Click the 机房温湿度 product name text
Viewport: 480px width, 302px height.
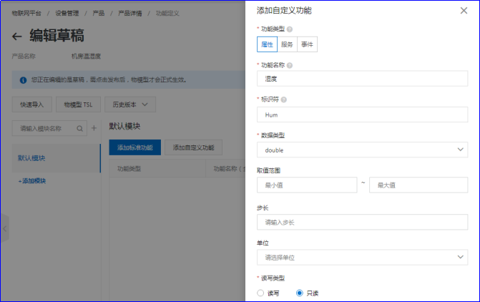(x=86, y=57)
